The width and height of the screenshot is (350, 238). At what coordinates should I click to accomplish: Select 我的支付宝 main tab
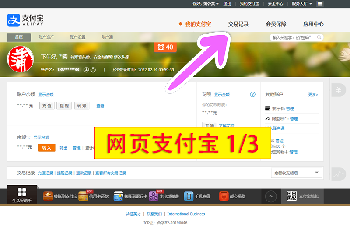[x=198, y=24]
